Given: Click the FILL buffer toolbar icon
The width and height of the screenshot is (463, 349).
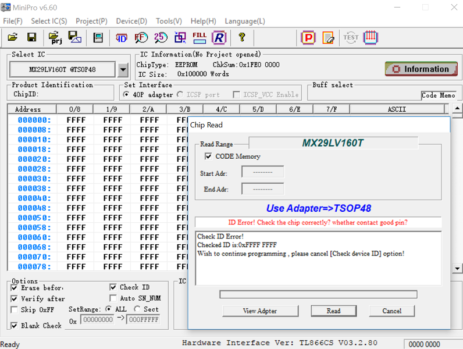Looking at the screenshot, I should point(200,38).
